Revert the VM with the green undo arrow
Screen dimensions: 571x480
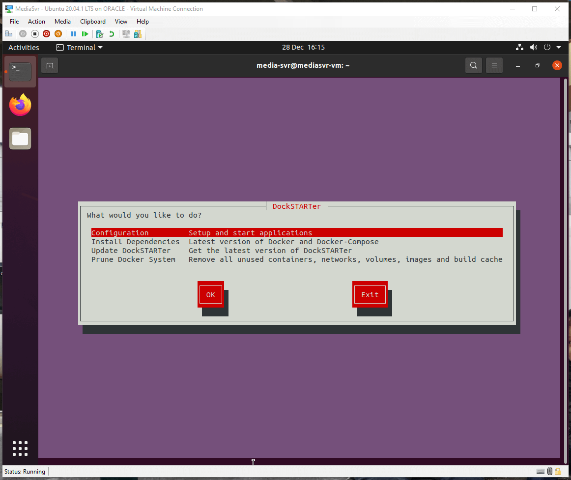coord(112,34)
